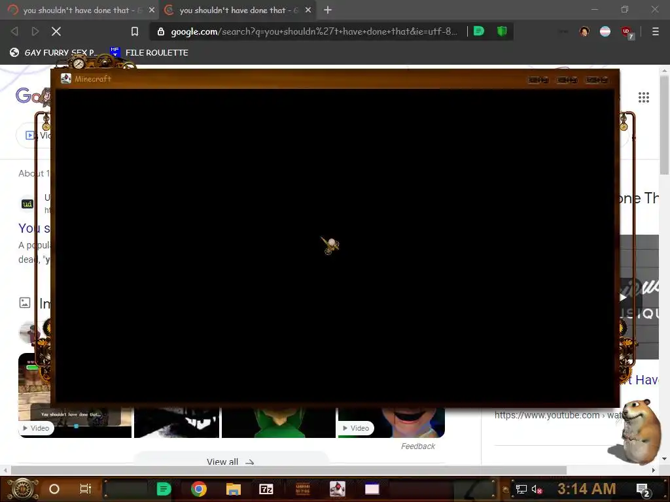
Task: Open Task View on taskbar
Action: point(86,489)
